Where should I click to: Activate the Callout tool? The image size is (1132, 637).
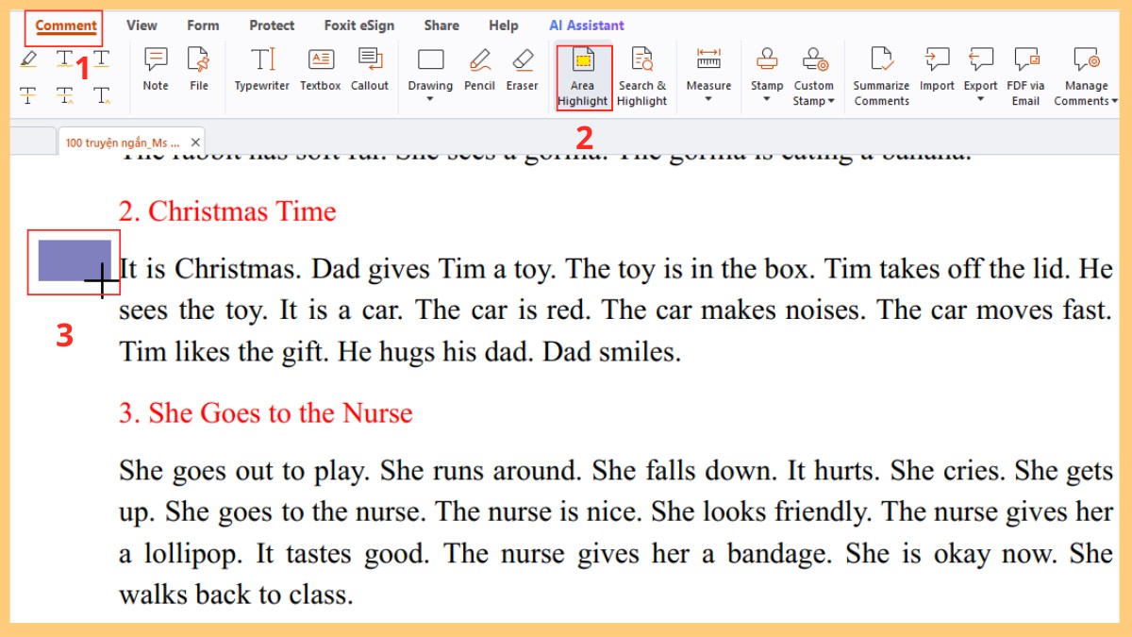coord(370,70)
